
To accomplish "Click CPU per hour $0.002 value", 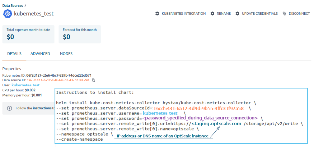I will [30, 90].
